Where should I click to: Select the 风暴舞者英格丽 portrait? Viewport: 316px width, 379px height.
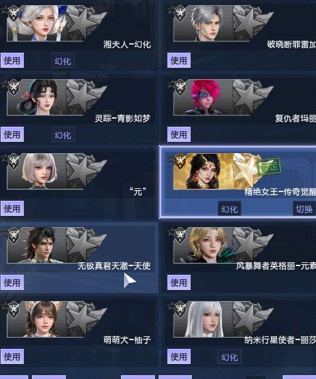click(x=209, y=245)
